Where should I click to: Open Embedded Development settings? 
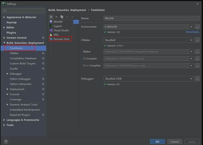point(25,110)
